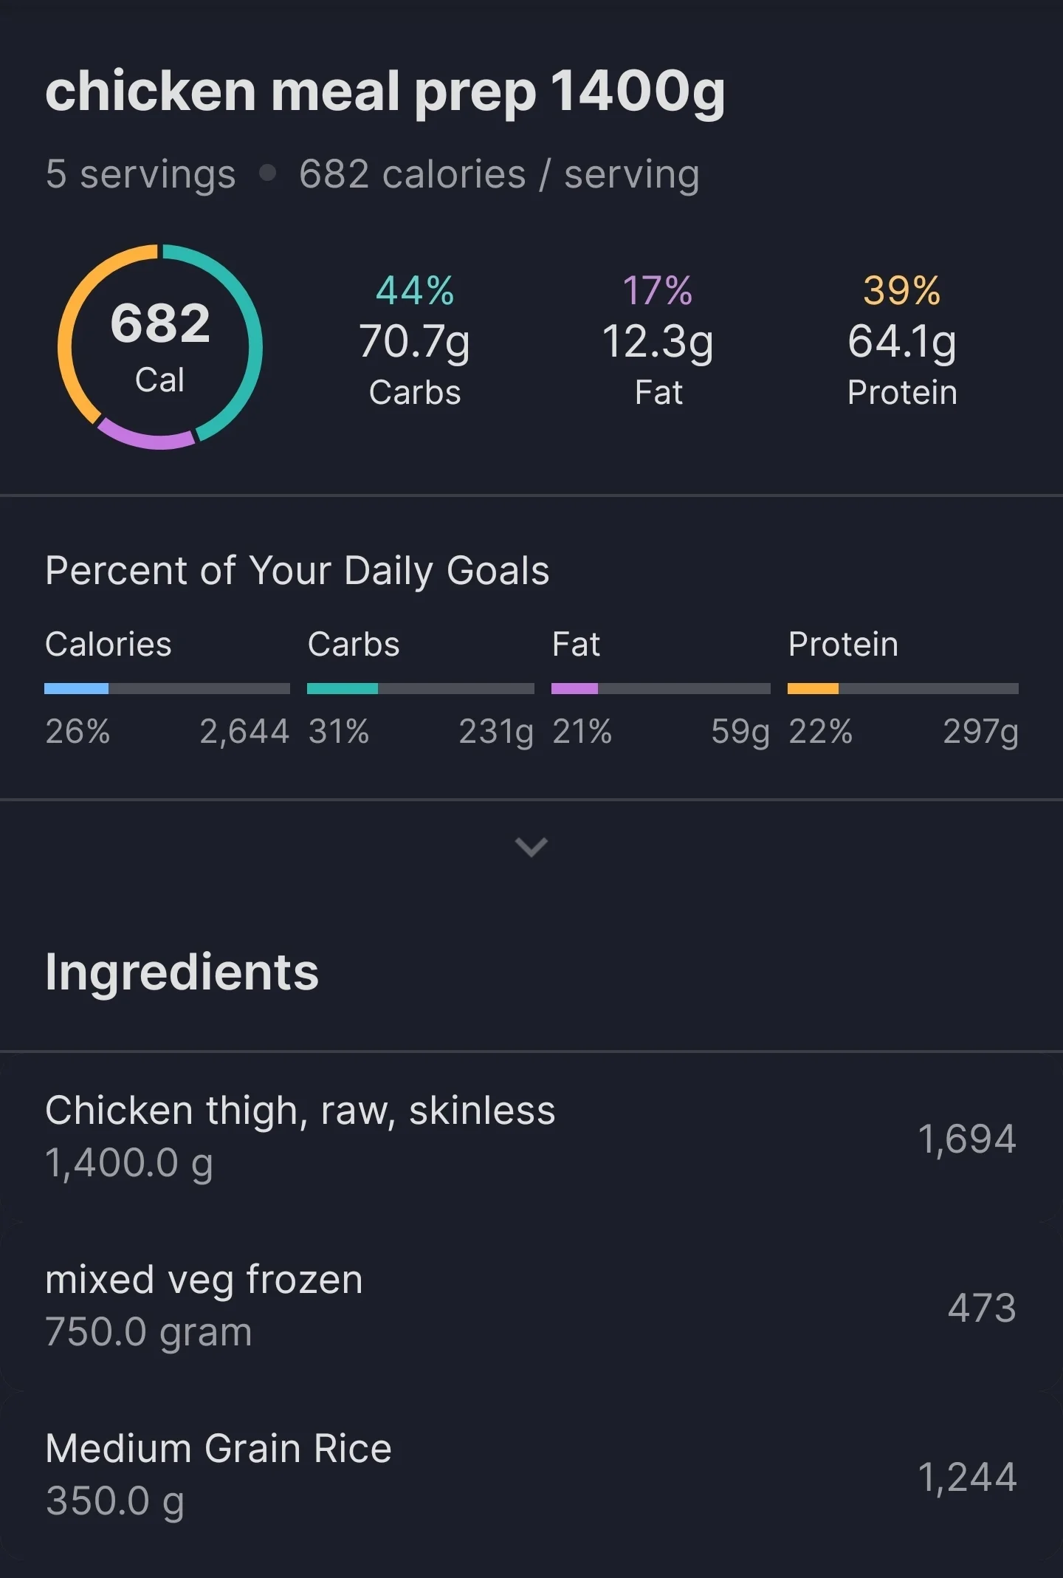Screen dimensions: 1063x1578
Task: Tap the 1,694 calorie count for chicken
Action: pyautogui.click(x=967, y=1139)
